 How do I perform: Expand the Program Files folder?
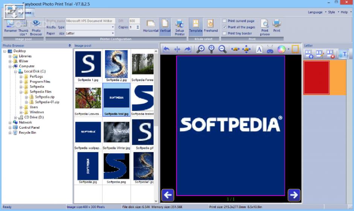(x=21, y=82)
